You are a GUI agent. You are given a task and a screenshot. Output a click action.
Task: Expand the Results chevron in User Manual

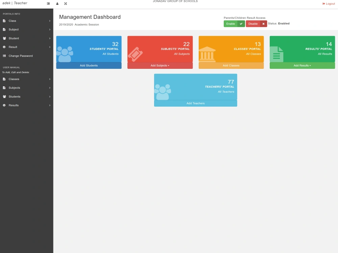click(50, 105)
